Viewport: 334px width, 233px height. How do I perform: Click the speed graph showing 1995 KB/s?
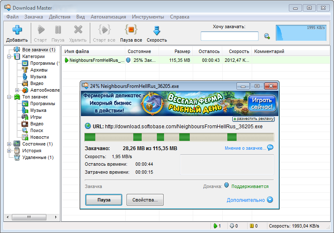tap(301, 33)
